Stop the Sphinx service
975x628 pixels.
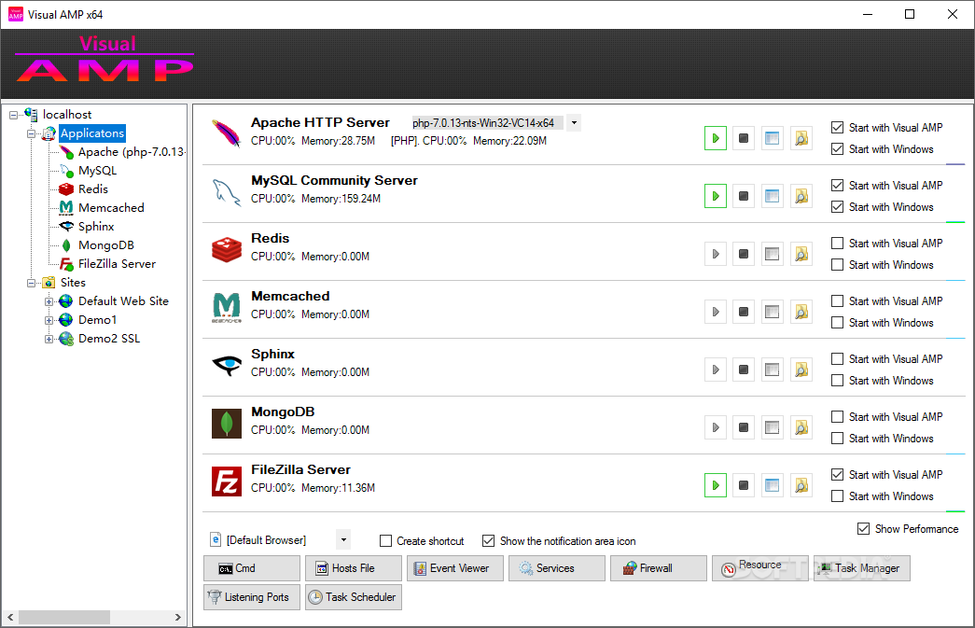(743, 370)
